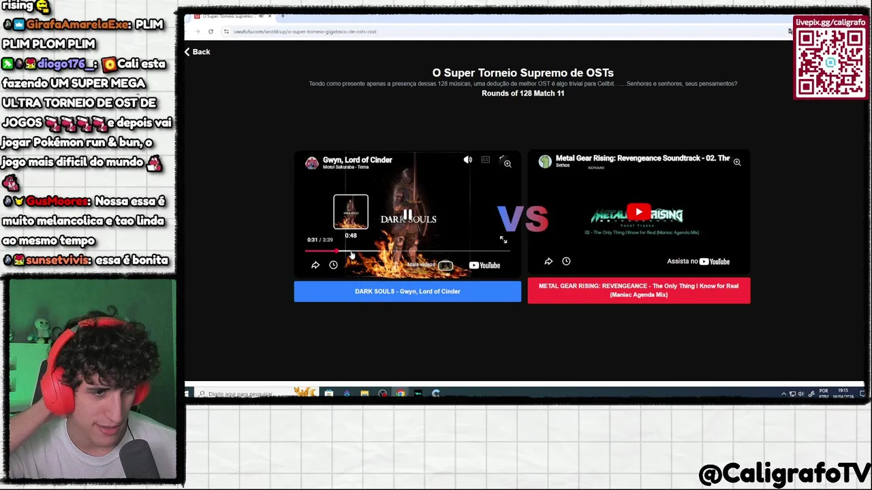
Task: Vote for DARK SOULS - Gwyn, Lord of Cinder
Action: (407, 291)
